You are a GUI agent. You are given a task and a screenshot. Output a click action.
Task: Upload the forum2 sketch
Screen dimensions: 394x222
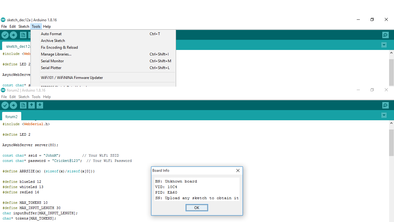13,105
